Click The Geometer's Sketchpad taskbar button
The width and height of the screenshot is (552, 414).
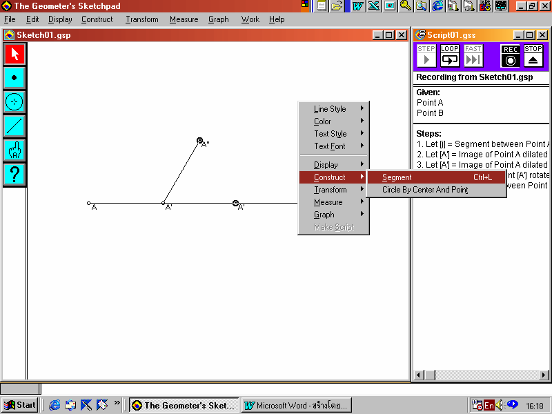184,406
